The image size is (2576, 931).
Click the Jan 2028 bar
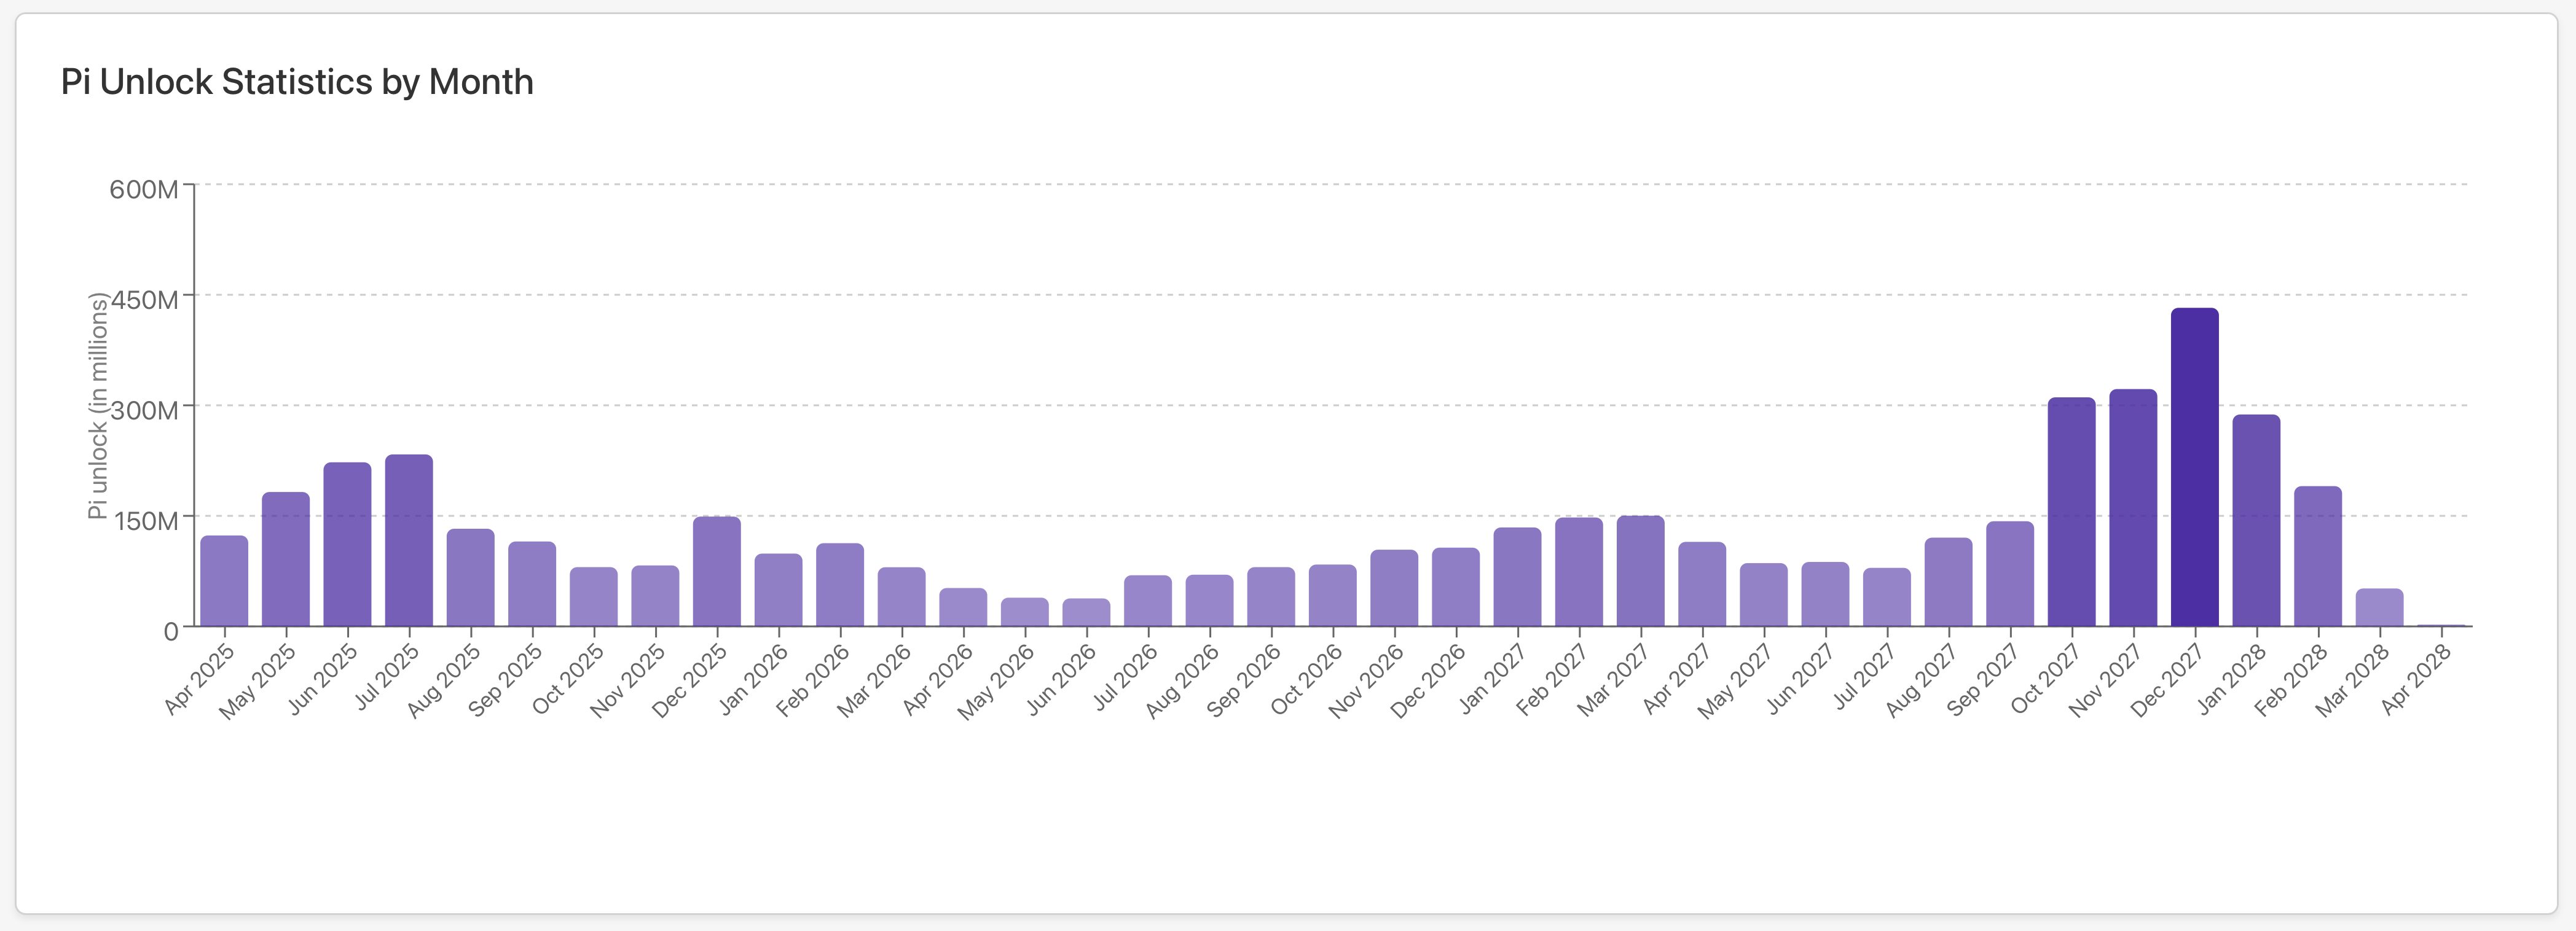[2256, 520]
